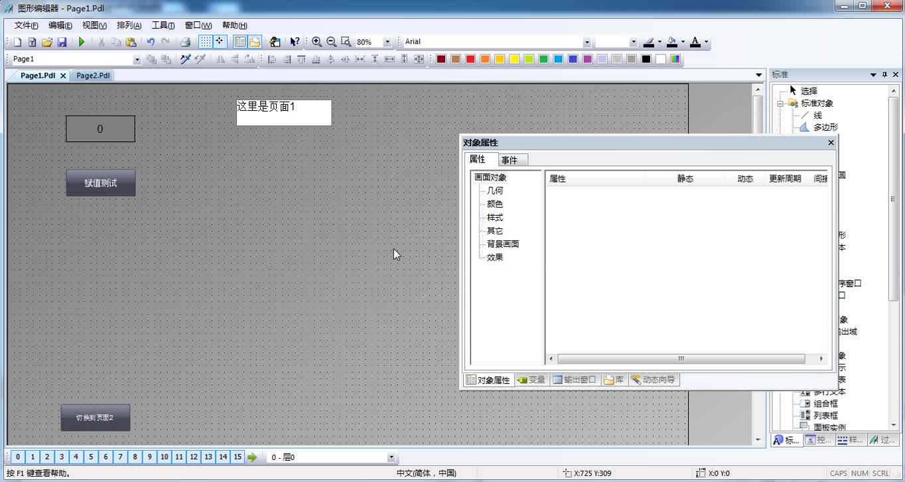Screen dimensions: 905x482
Task: Open the font size dropdown
Action: [x=633, y=42]
